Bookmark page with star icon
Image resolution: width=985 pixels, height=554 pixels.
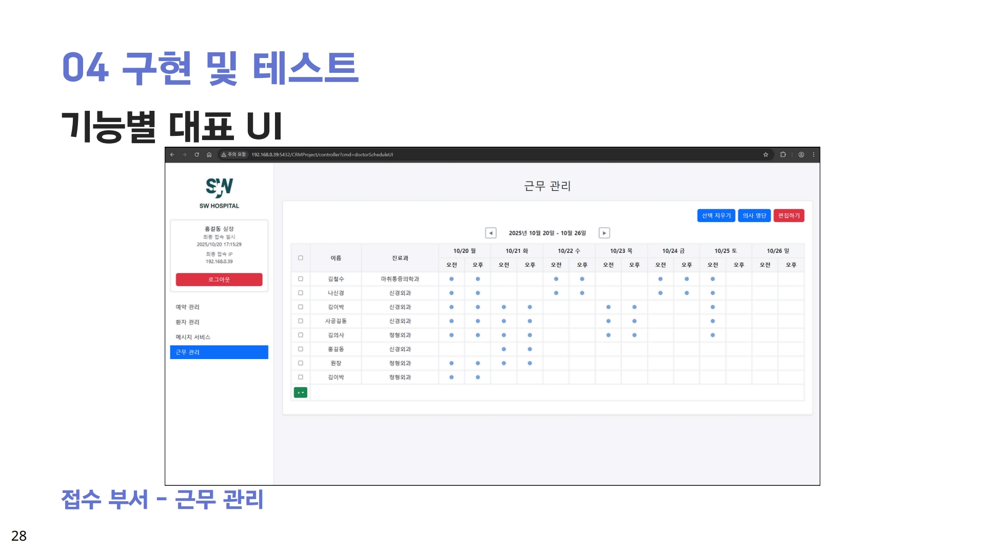(765, 154)
